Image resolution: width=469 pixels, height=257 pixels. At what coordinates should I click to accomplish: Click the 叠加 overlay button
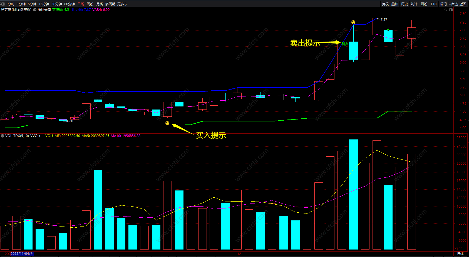(395, 4)
